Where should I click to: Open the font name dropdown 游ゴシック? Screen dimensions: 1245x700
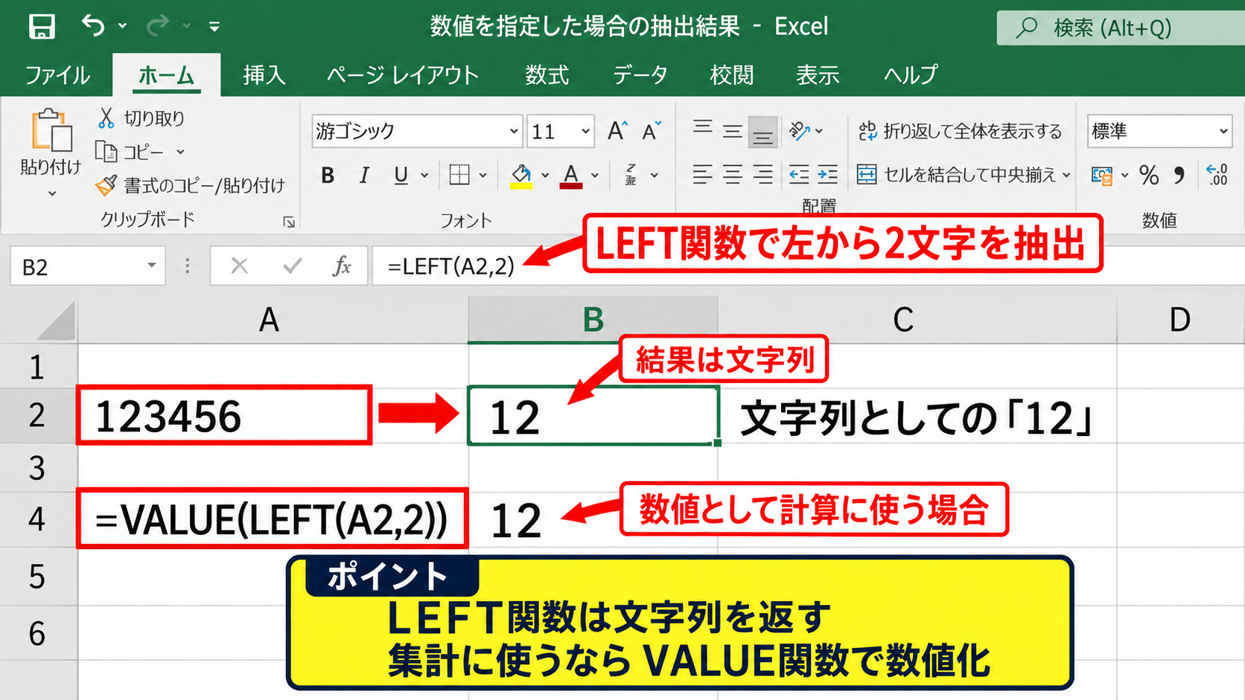513,132
